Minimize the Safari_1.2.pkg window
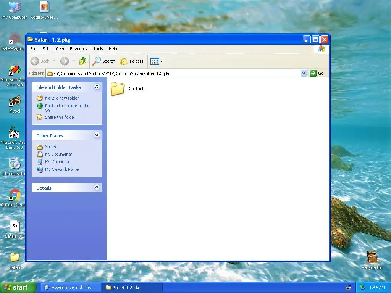391x293 pixels. coord(307,39)
